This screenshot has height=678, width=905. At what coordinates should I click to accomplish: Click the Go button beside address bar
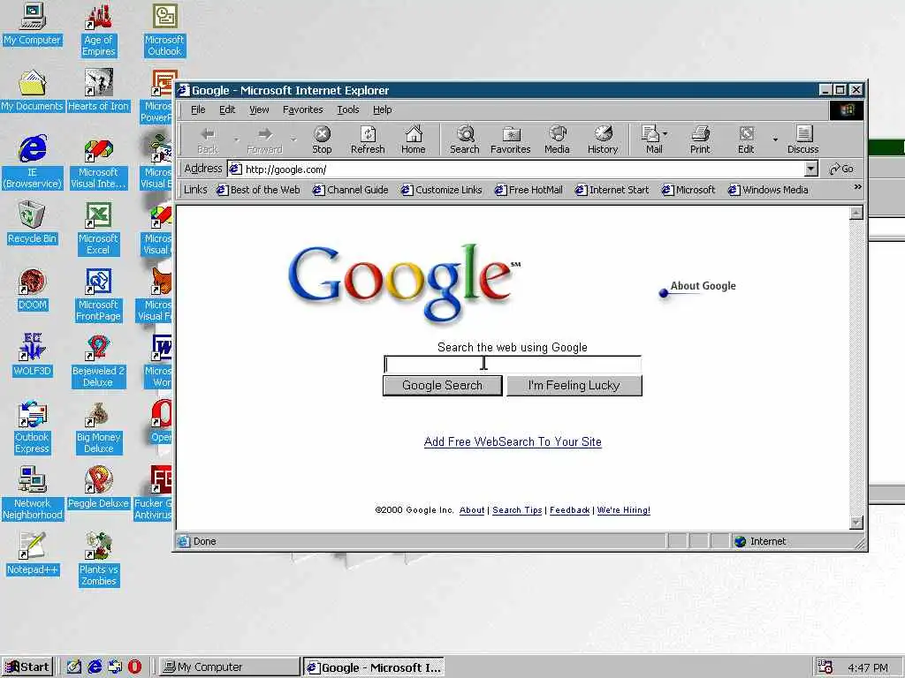(x=841, y=169)
